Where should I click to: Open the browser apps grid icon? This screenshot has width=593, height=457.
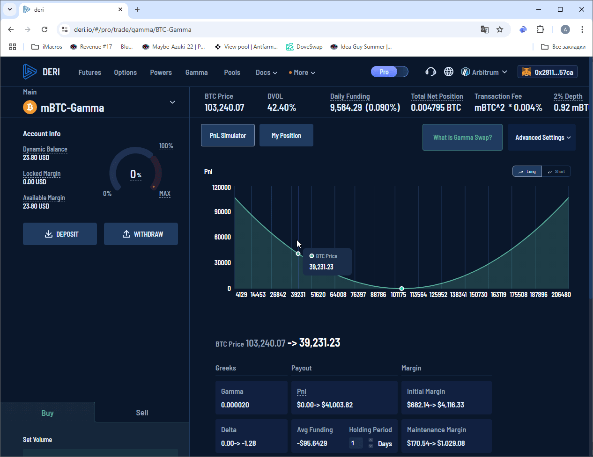point(13,47)
